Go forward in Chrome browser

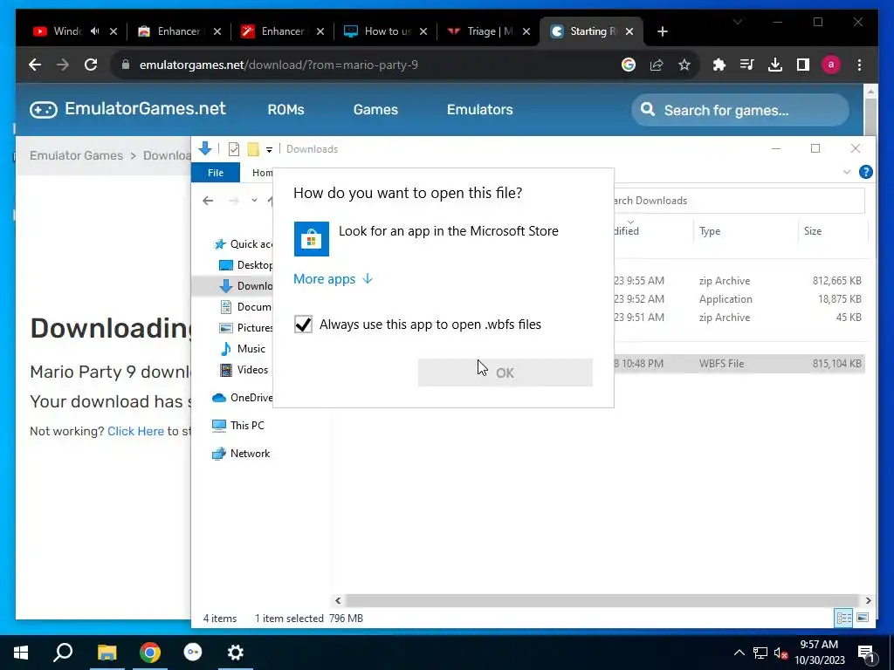pyautogui.click(x=63, y=65)
